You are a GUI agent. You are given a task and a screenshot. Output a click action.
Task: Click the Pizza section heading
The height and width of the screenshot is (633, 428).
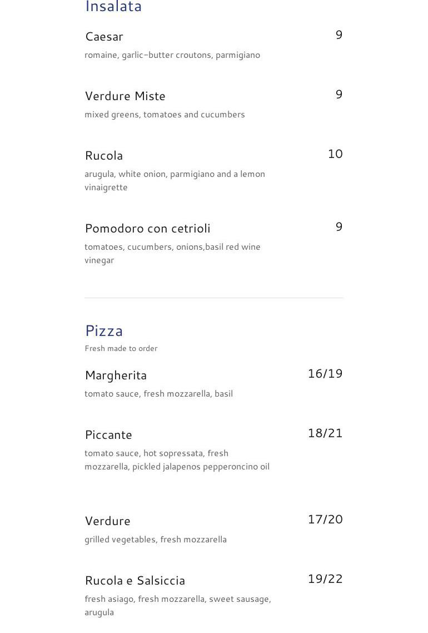104,331
